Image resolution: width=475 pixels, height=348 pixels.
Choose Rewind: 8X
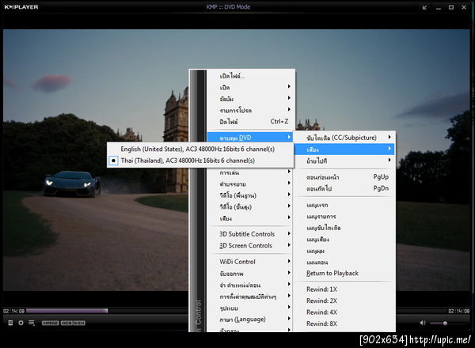(x=344, y=323)
